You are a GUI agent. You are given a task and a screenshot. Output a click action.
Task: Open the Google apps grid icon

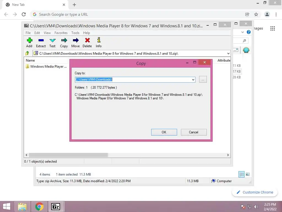tap(272, 28)
